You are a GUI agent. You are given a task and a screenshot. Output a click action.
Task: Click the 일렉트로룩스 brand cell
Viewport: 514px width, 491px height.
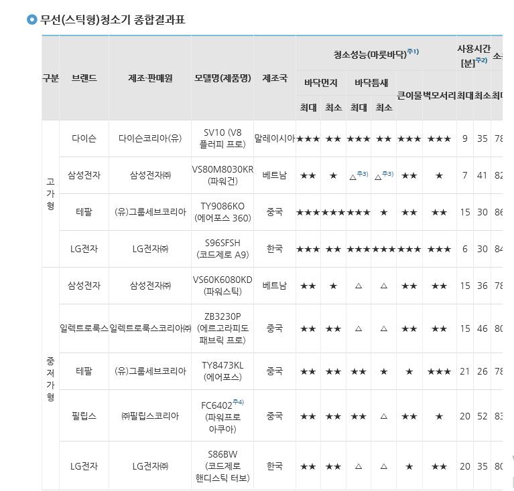coord(84,328)
